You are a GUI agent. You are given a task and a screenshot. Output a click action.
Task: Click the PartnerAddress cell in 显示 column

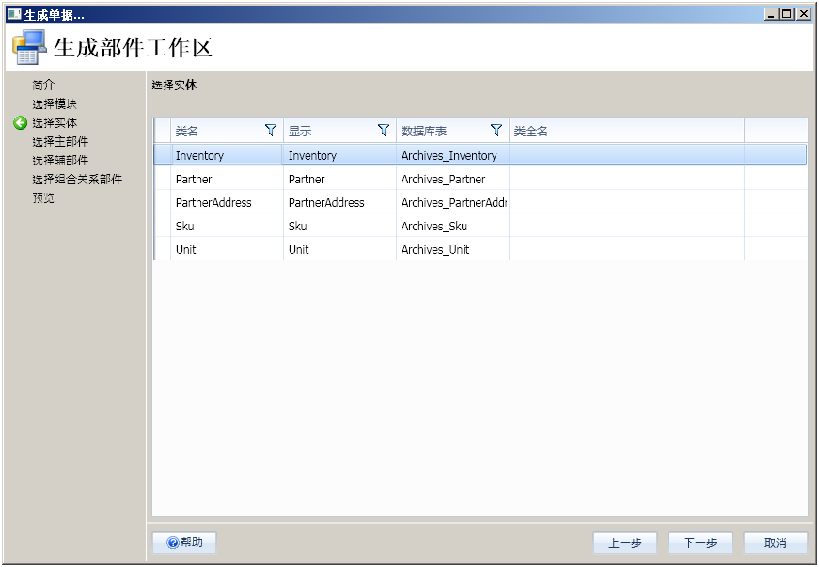click(339, 202)
